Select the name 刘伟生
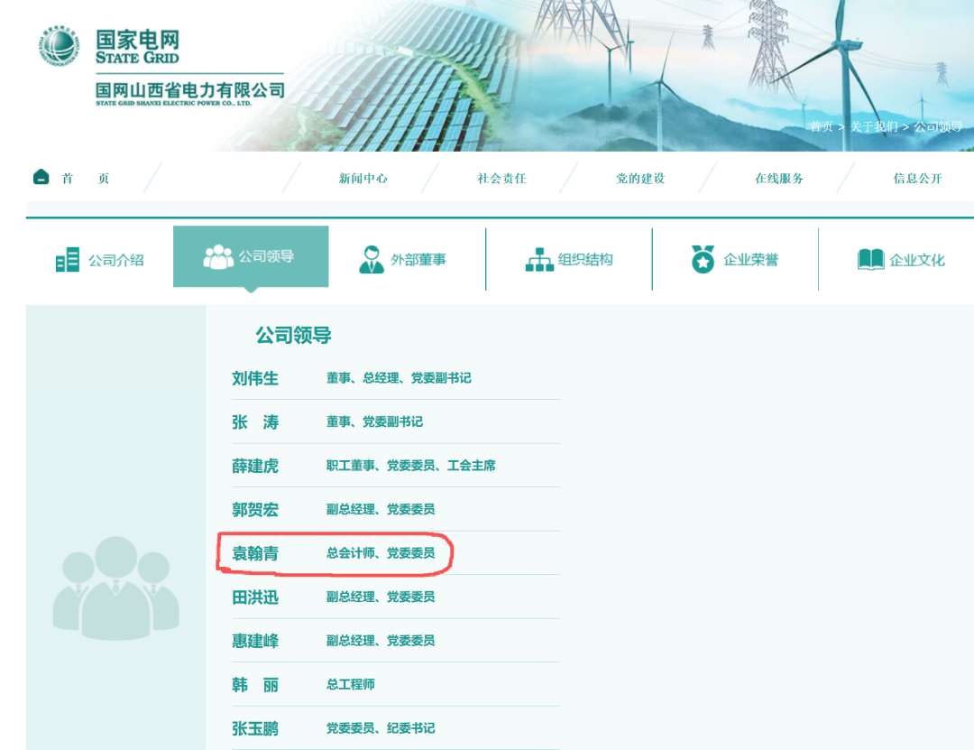Viewport: 974px width, 750px height. (x=254, y=378)
